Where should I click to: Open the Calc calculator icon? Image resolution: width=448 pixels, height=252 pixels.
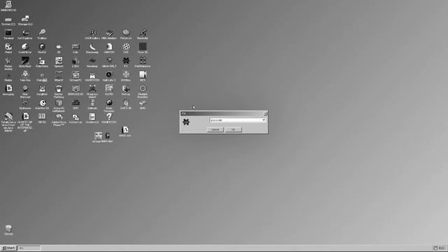(x=76, y=48)
